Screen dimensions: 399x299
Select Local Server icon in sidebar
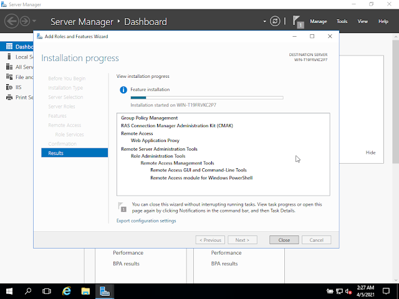coord(9,57)
